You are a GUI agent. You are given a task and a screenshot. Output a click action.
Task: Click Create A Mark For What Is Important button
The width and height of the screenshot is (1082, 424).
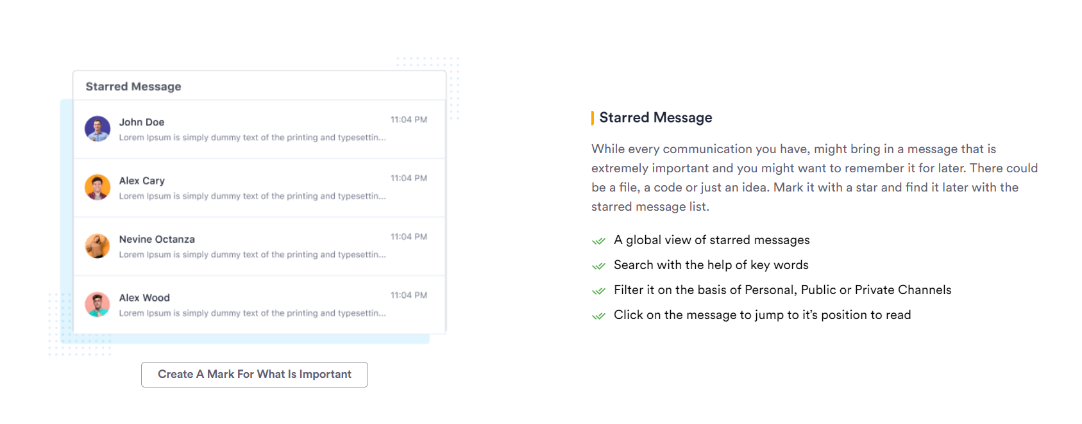[255, 375]
